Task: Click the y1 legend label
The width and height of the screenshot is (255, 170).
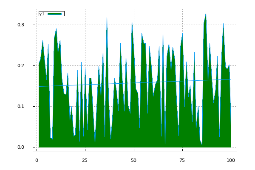Action: click(42, 14)
